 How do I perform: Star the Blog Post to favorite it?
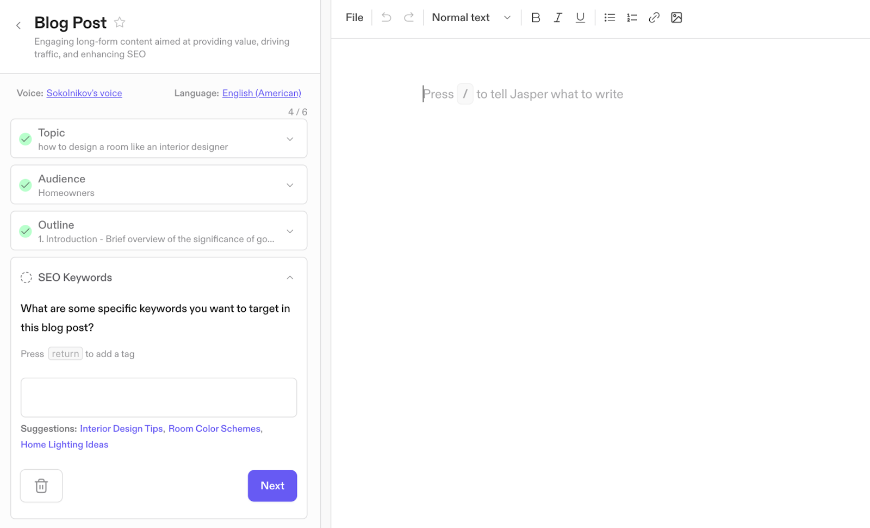[119, 22]
